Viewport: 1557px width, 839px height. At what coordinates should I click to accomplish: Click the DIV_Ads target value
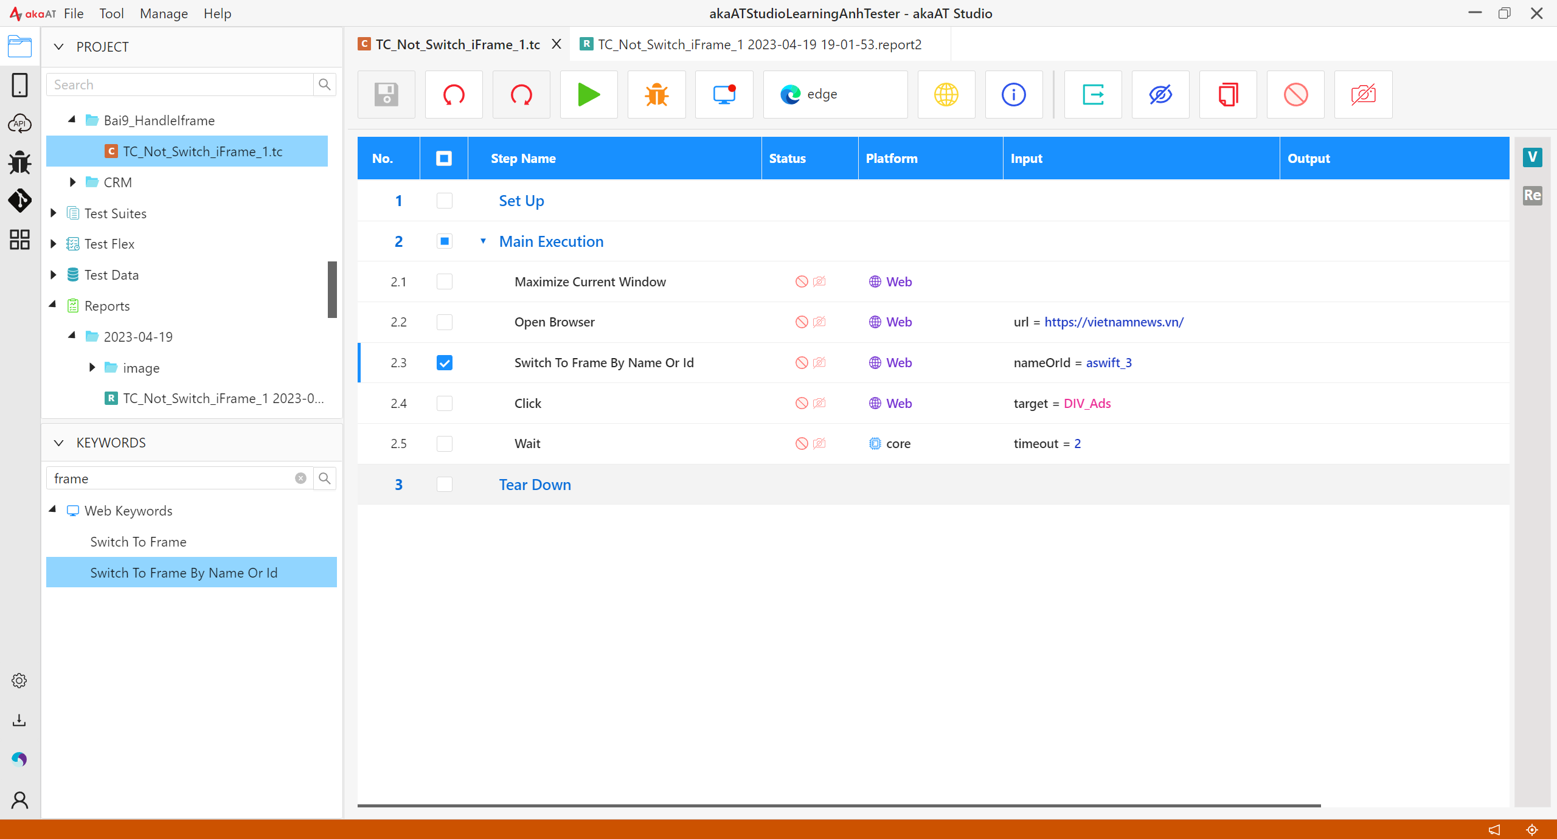pyautogui.click(x=1087, y=403)
